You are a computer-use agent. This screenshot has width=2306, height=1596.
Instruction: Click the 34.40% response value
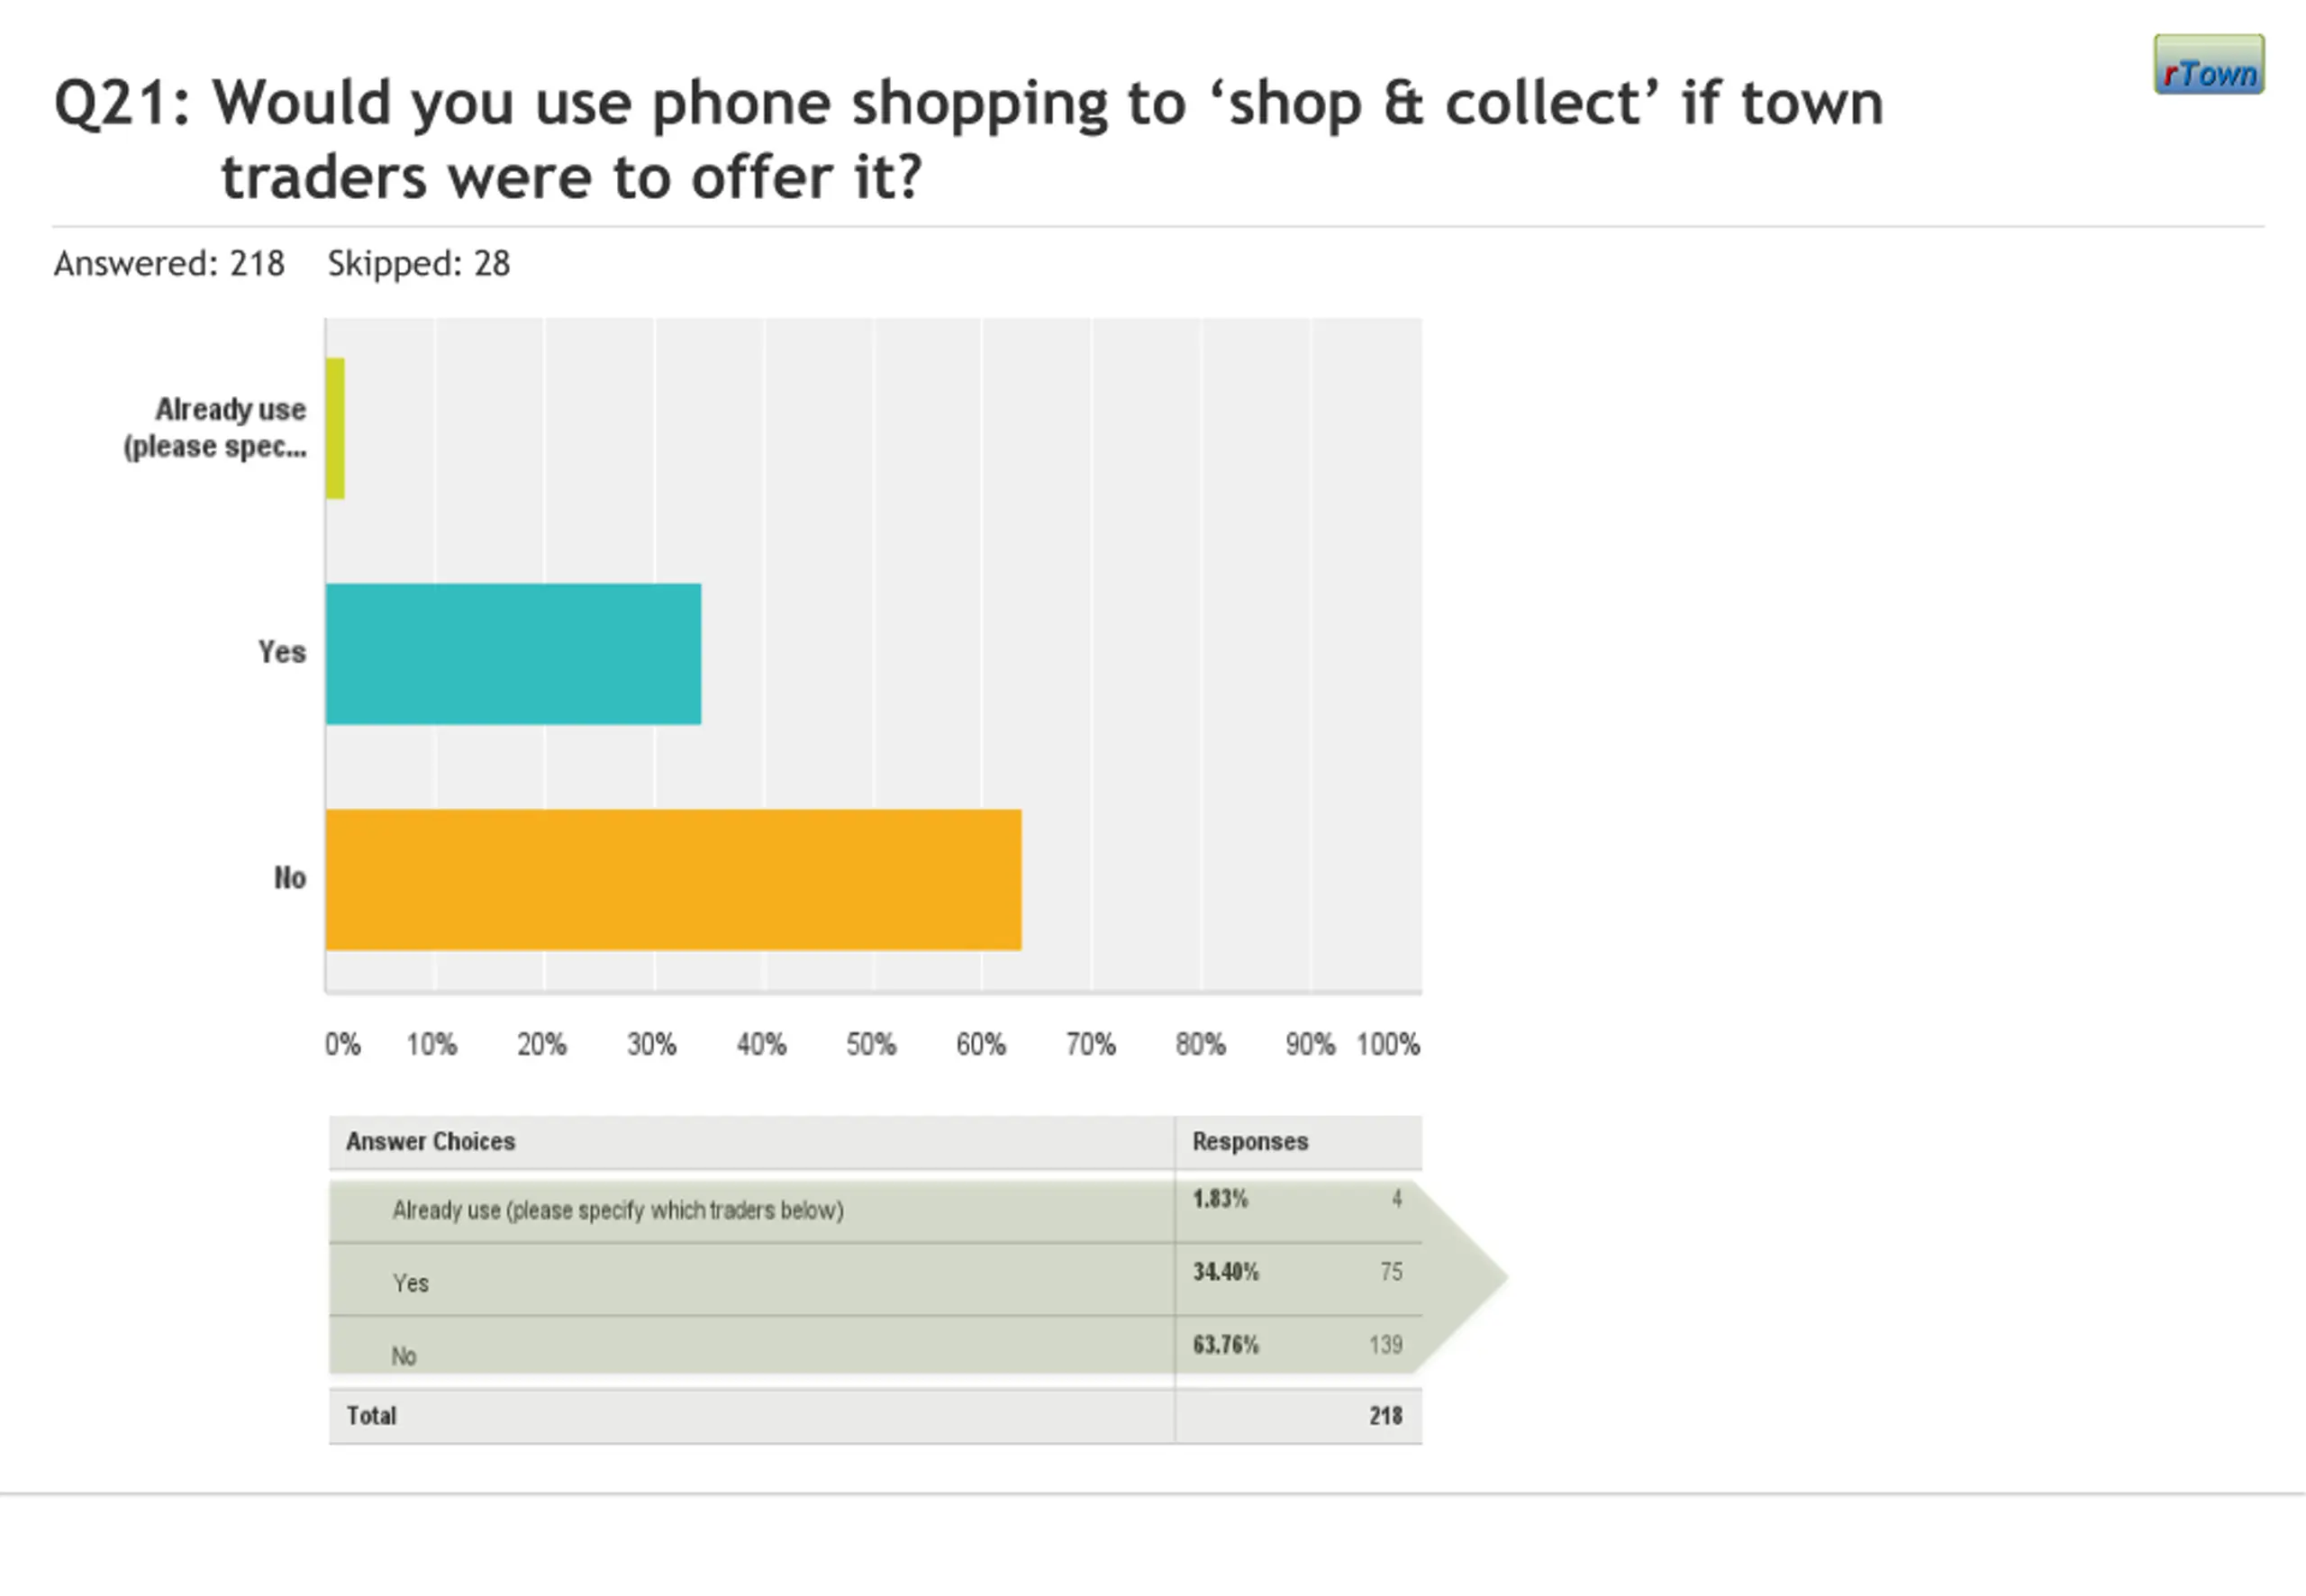[x=1225, y=1272]
